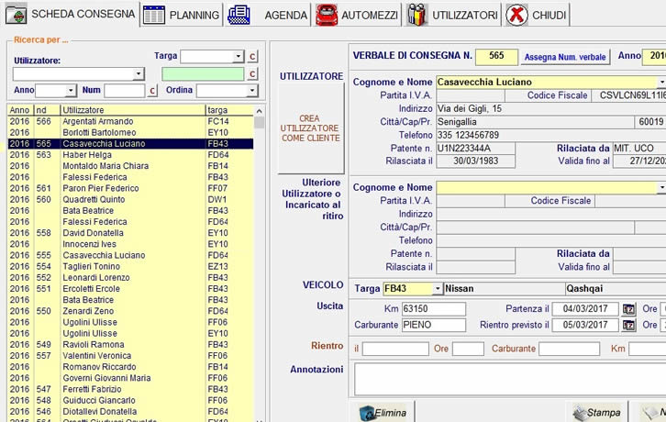Select row David Donatella
666x422 pixels.
pos(130,233)
